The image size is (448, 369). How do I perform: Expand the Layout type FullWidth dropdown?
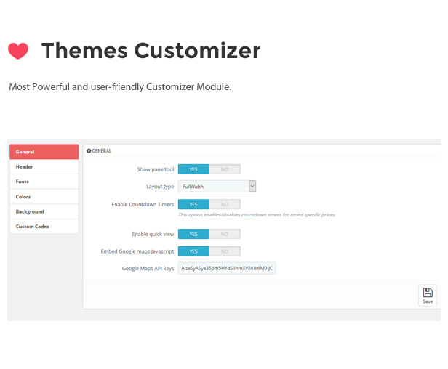click(217, 187)
